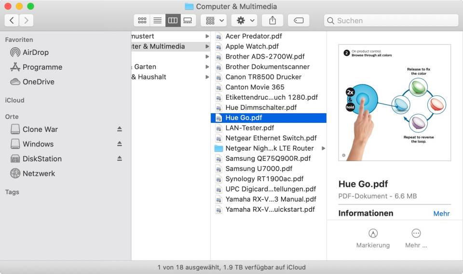Image resolution: width=463 pixels, height=274 pixels.
Task: Select the '& Multimedia' folder row
Action: click(171, 46)
